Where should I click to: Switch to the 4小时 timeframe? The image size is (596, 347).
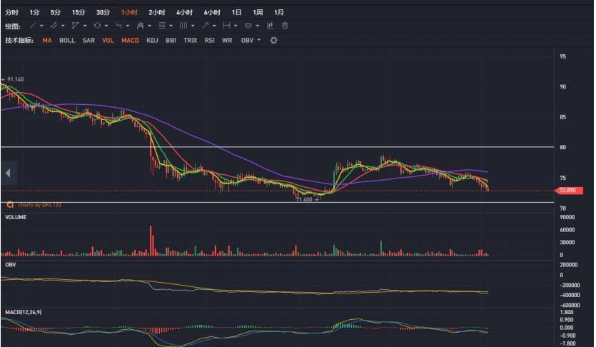pos(184,13)
